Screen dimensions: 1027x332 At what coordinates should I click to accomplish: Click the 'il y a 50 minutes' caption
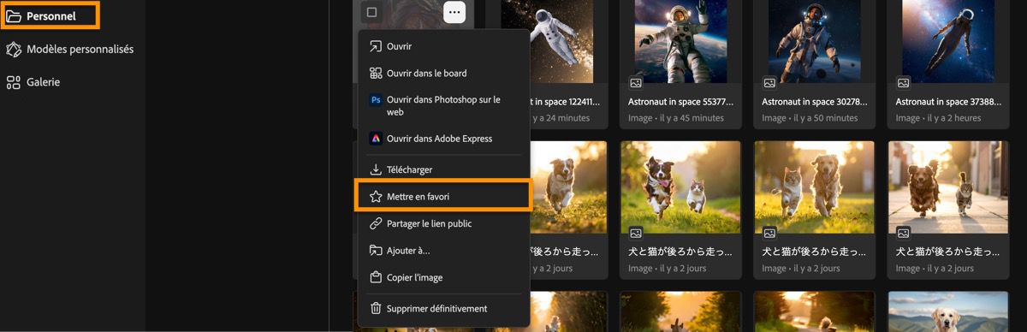[x=826, y=118]
